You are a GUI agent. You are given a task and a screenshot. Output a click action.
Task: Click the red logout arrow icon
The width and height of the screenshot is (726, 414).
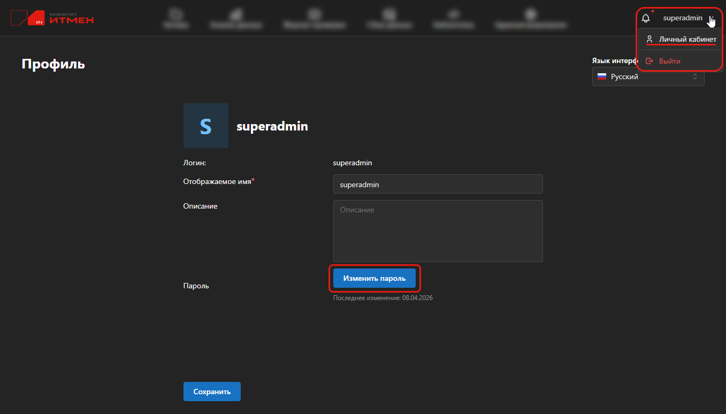click(649, 61)
